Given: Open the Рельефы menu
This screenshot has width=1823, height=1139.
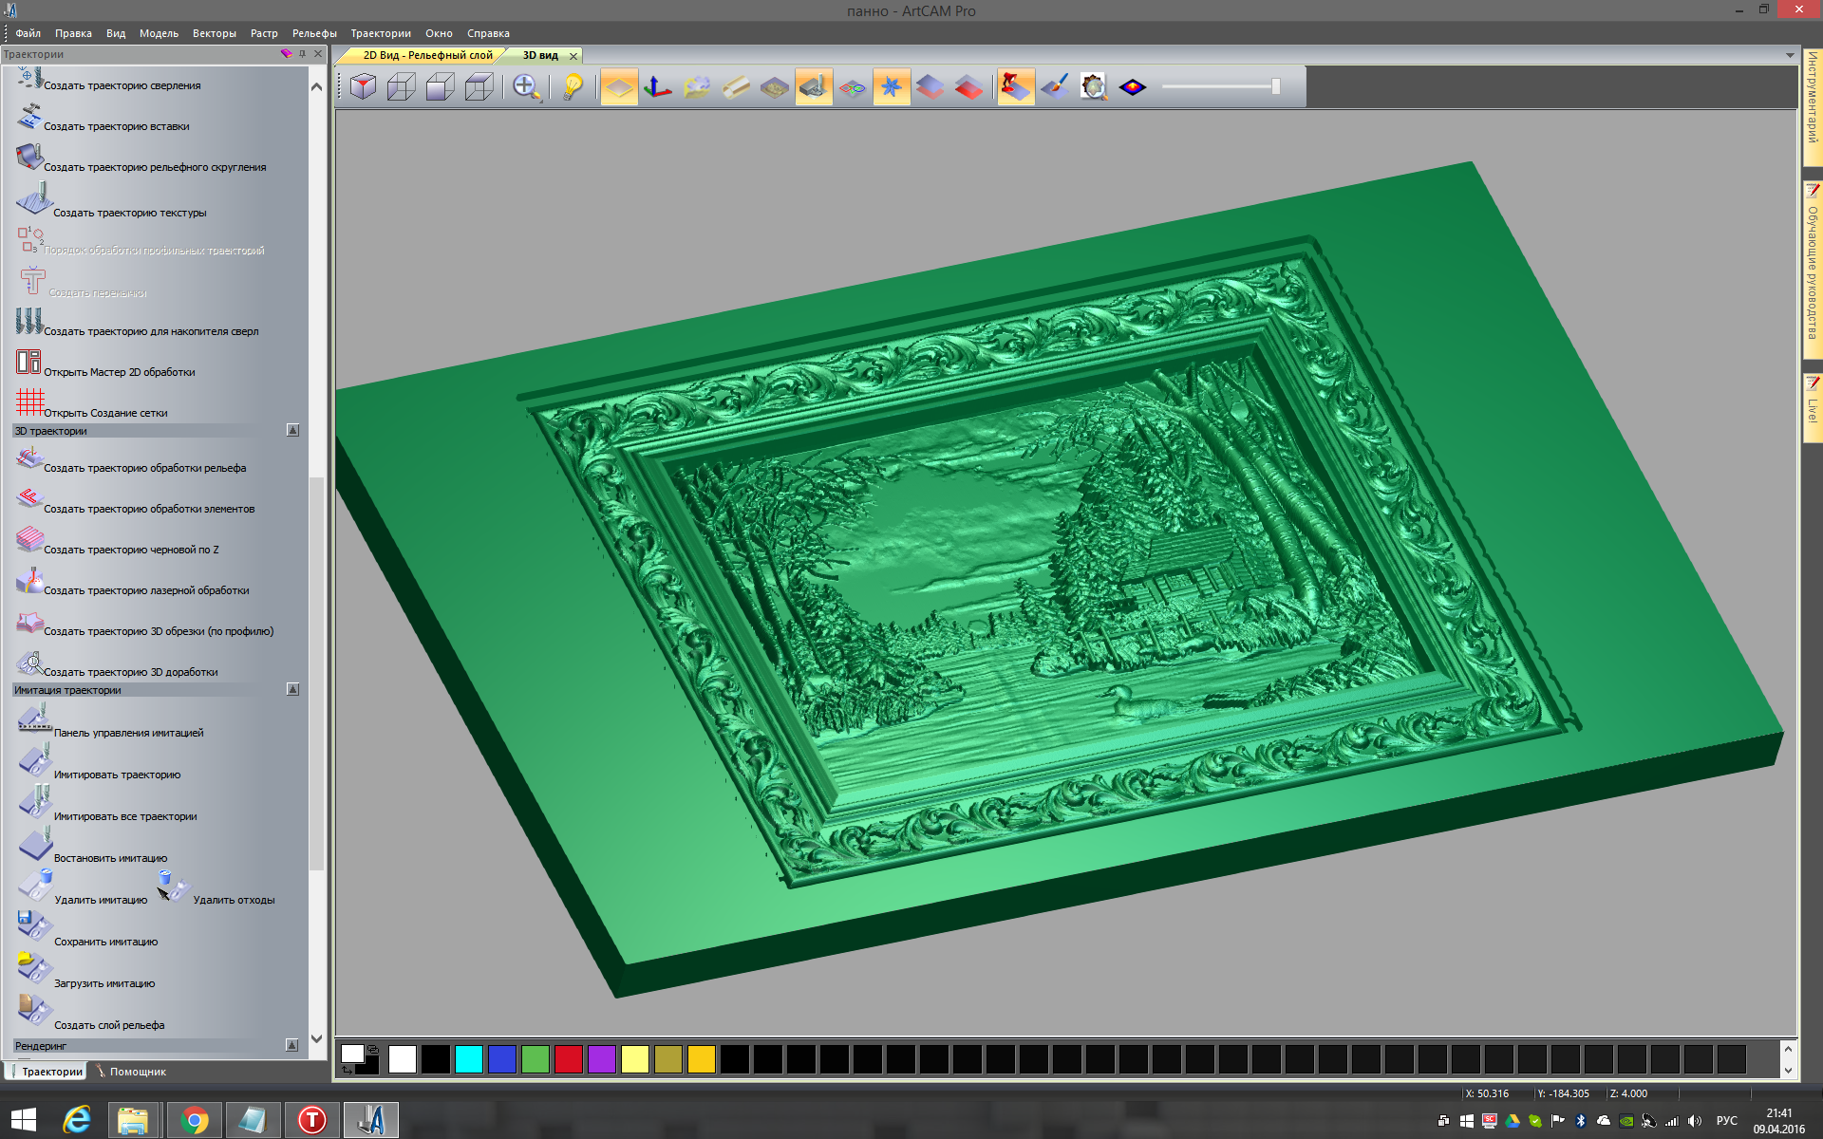Looking at the screenshot, I should tap(314, 33).
